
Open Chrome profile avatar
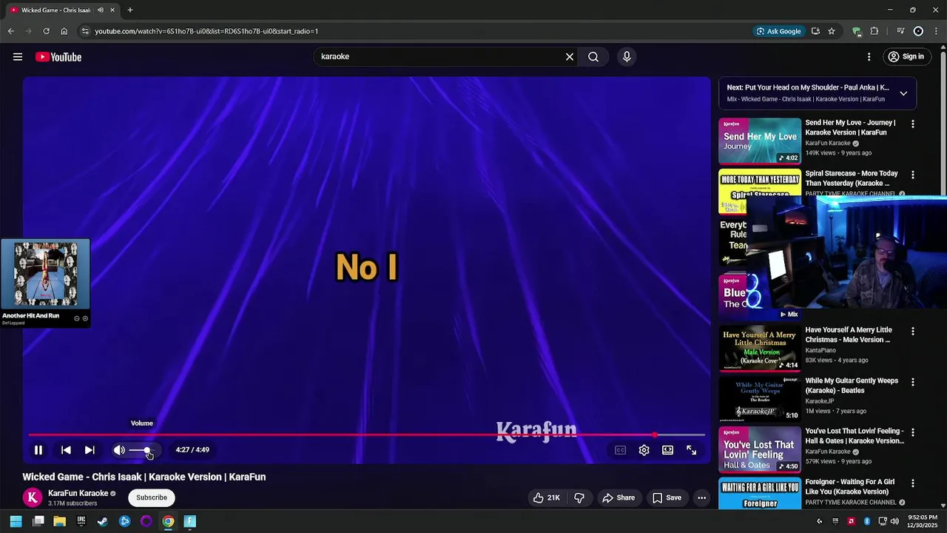point(918,31)
